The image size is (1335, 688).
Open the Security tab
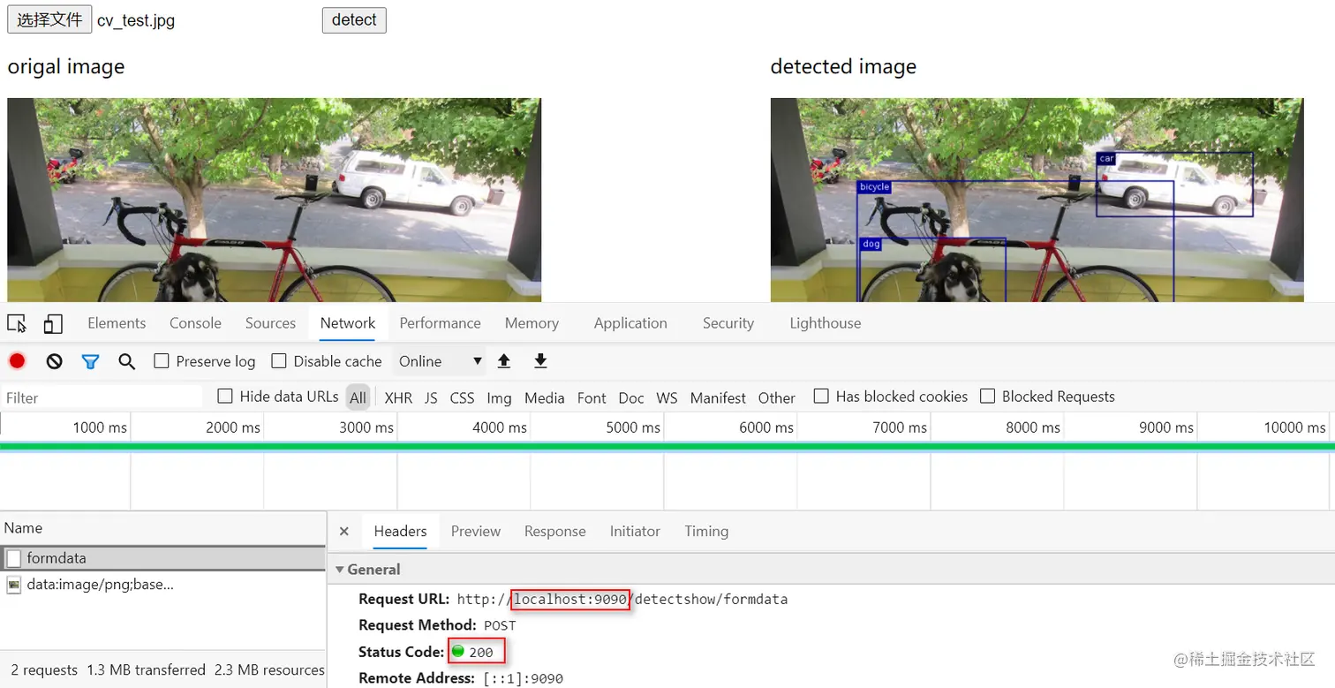point(728,323)
